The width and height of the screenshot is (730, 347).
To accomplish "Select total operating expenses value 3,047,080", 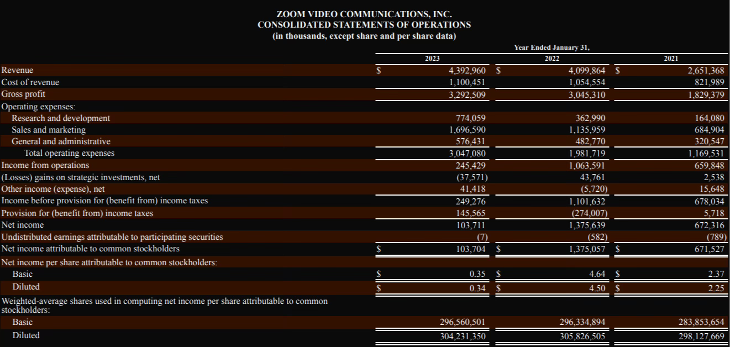I will pyautogui.click(x=468, y=154).
